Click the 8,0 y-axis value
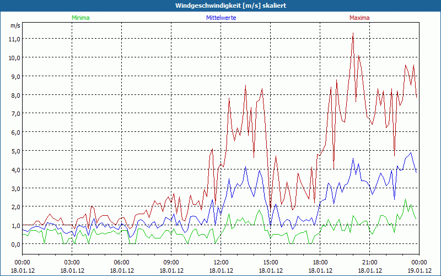The height and width of the screenshot is (276, 441). [x=16, y=95]
